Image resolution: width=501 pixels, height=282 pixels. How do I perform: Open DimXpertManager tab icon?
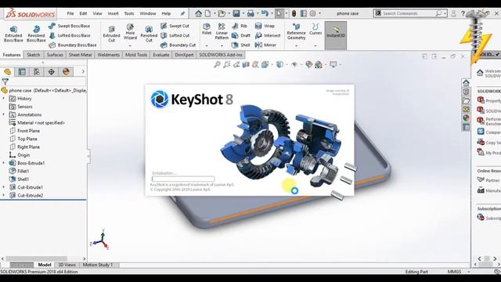tap(51, 71)
